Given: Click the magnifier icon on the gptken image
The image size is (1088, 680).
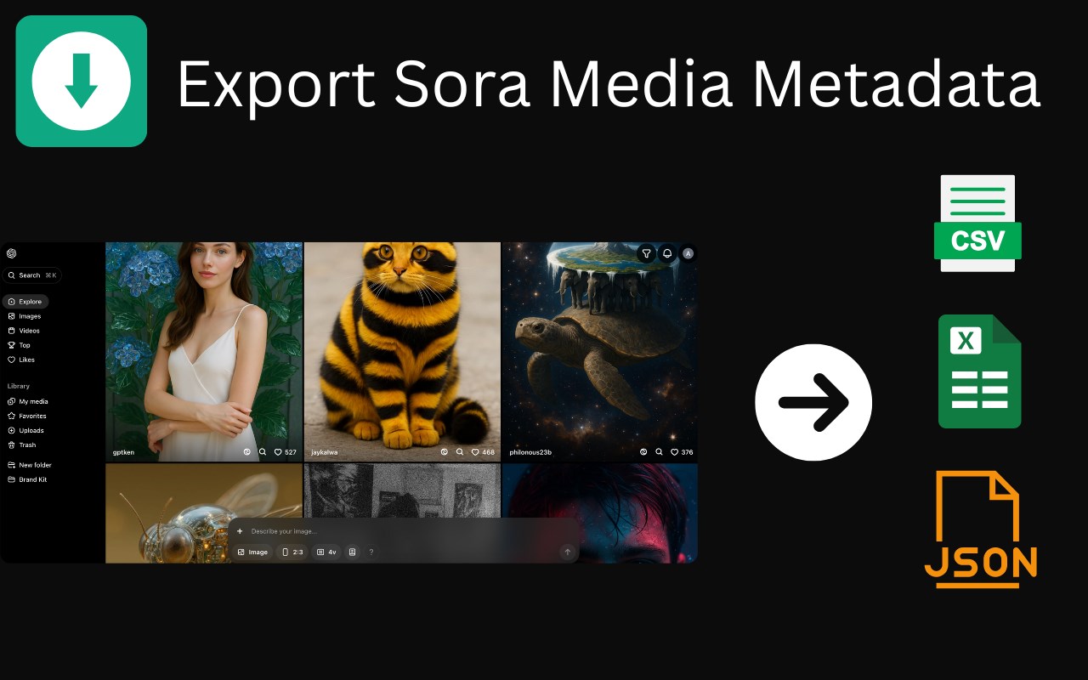Looking at the screenshot, I should coord(263,452).
